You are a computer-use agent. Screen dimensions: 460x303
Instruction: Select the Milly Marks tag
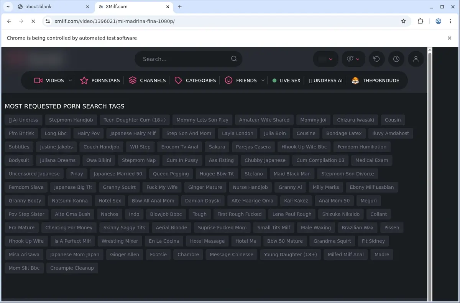[x=326, y=187]
